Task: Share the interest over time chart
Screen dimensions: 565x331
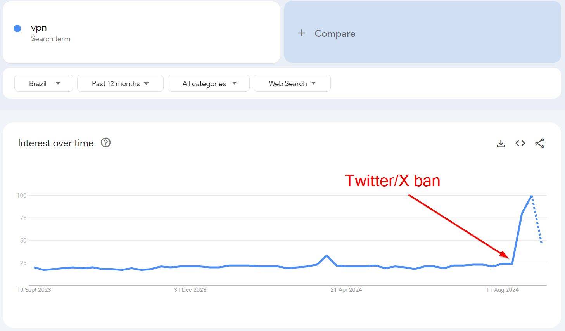Action: 539,143
